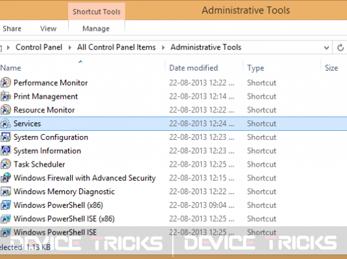347x259 pixels.
Task: Click the Windows PowerShell (x86) icon
Action: 5,205
